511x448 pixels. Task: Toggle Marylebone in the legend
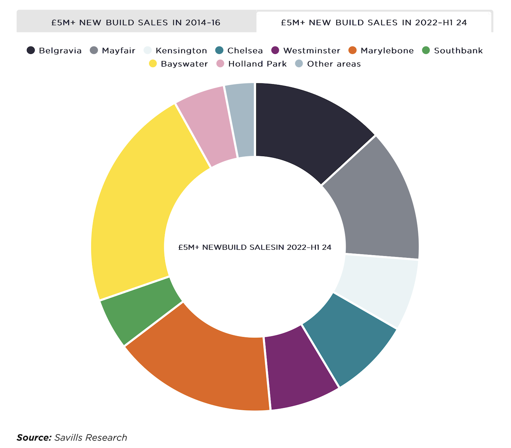tap(381, 51)
